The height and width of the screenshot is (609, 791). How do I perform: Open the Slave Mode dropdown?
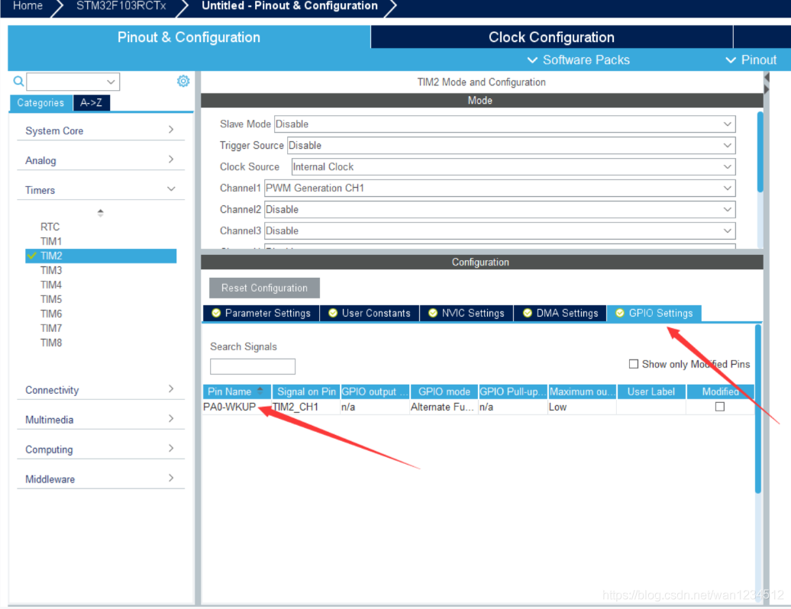tap(504, 124)
